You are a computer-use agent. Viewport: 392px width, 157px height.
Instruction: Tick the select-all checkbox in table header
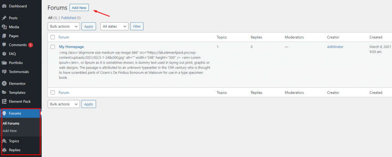click(52, 37)
